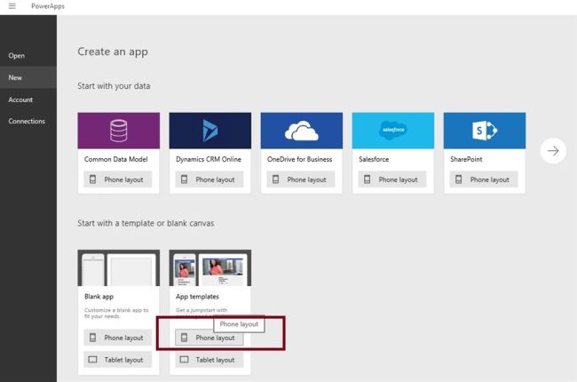Click the App templates title text
Screen dimensions: 577x382
point(197,297)
